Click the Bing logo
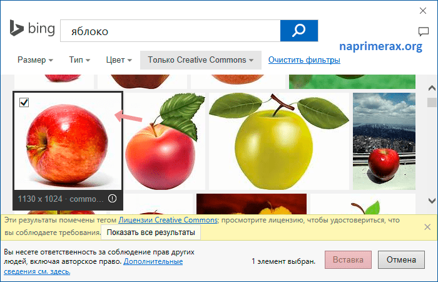This screenshot has width=438, height=282. click(x=33, y=28)
